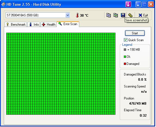Toggle the Quick Scan checkbox
Screen dimensions: 156x127
(x=126, y=40)
